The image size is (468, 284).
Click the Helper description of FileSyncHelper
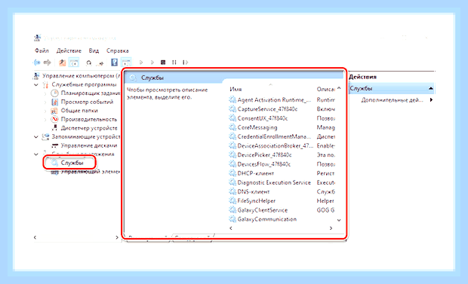pyautogui.click(x=325, y=201)
